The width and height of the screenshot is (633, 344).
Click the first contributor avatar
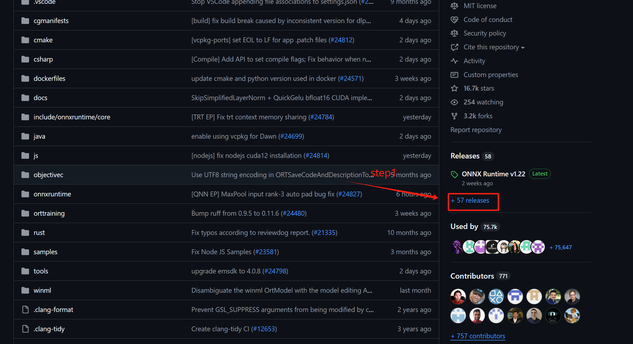[458, 296]
